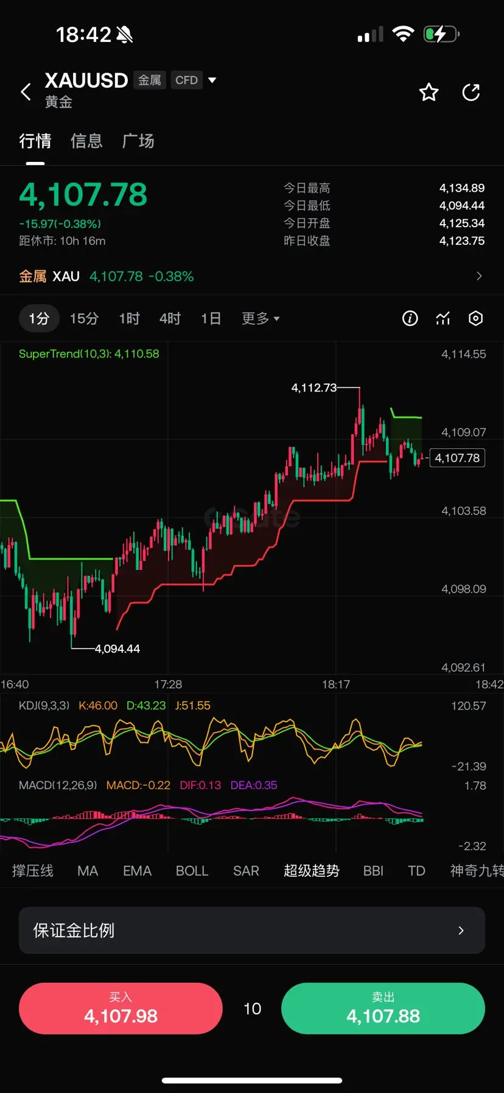Expand the 更多 timeframe dropdown
The height and width of the screenshot is (1093, 504).
[x=261, y=318]
